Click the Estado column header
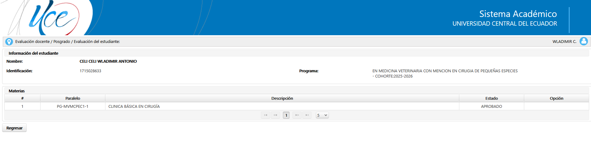591x168 pixels. pos(491,98)
